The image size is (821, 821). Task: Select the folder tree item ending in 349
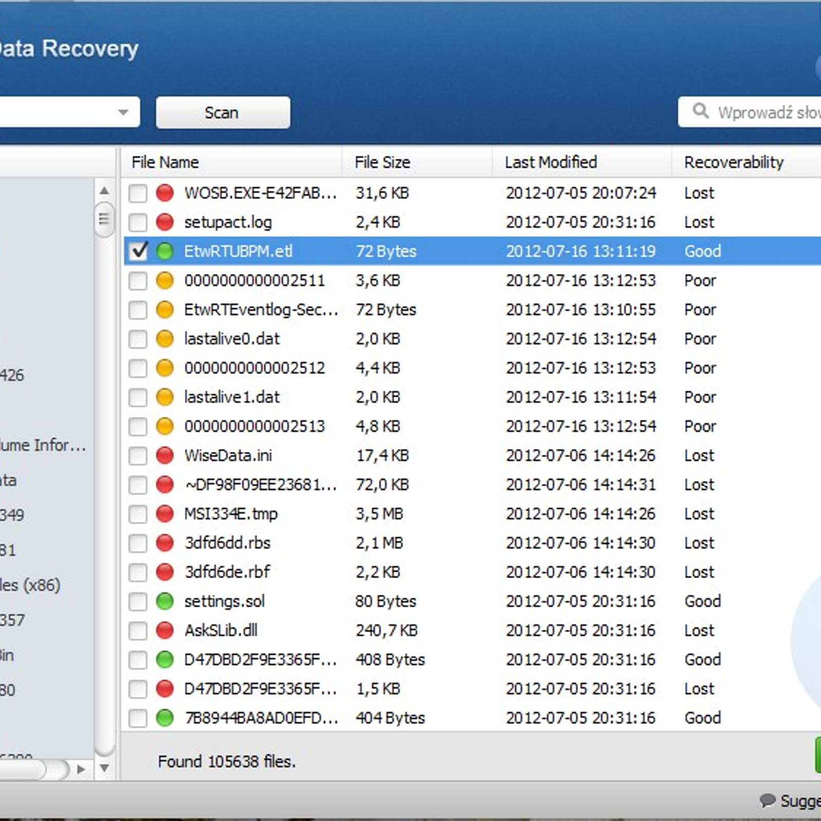(12, 515)
